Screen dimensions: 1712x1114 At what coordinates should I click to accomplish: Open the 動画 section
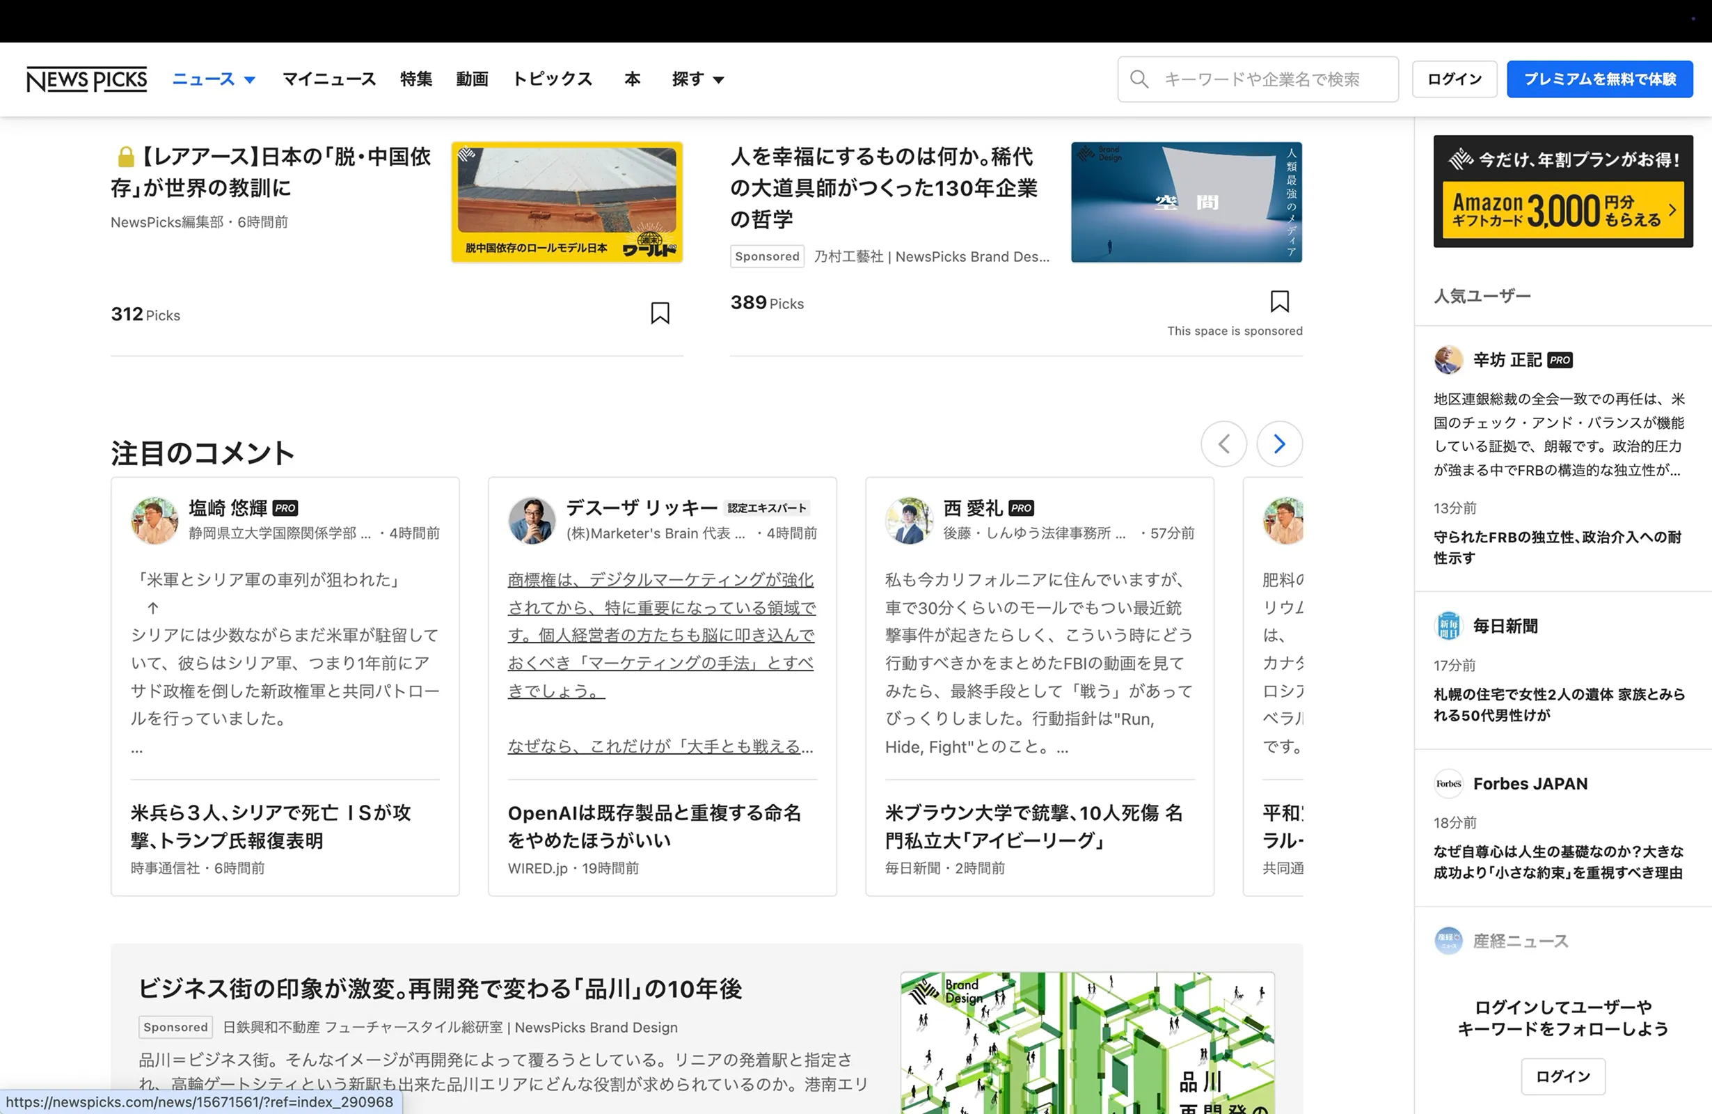[x=472, y=79]
